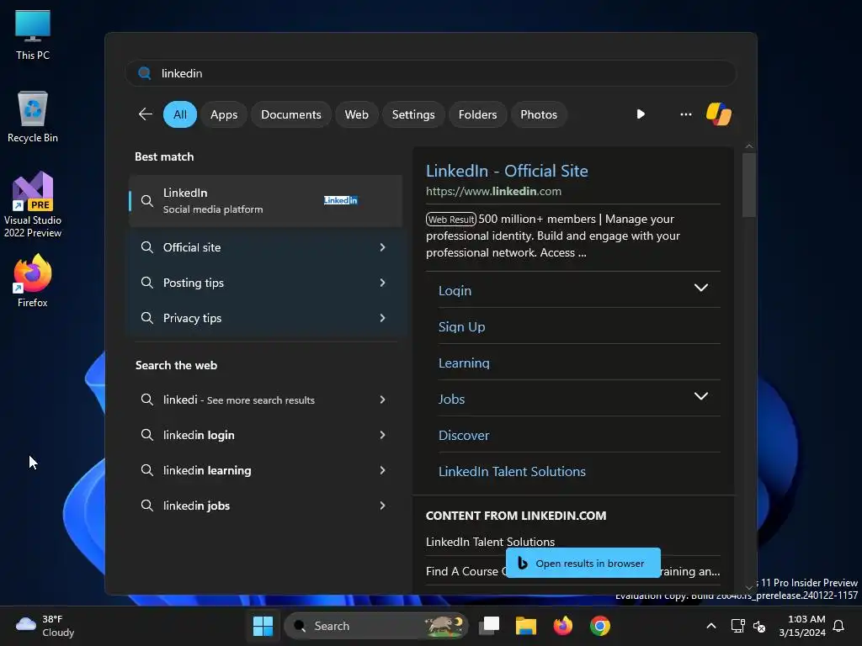Viewport: 862px width, 646px height.
Task: Launch Firefox from the desktop shortcut
Action: tap(33, 280)
